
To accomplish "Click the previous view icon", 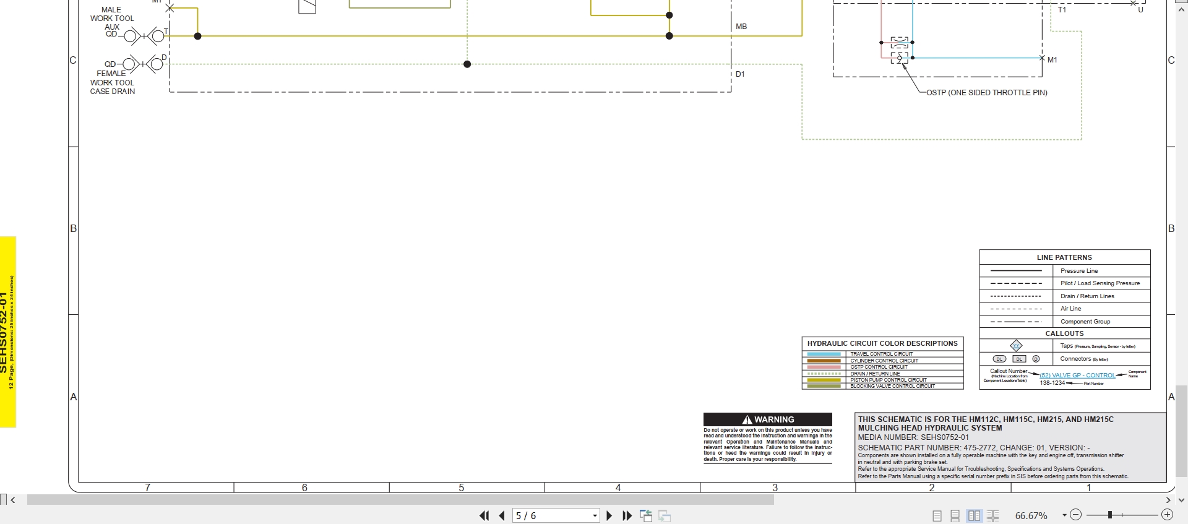I will click(646, 515).
